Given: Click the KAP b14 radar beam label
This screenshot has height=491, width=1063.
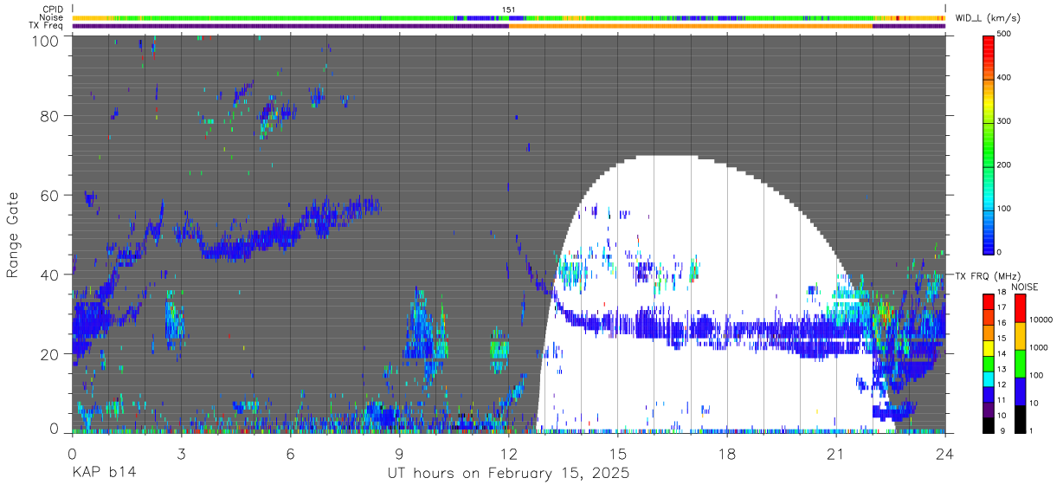Looking at the screenshot, I should pyautogui.click(x=103, y=474).
